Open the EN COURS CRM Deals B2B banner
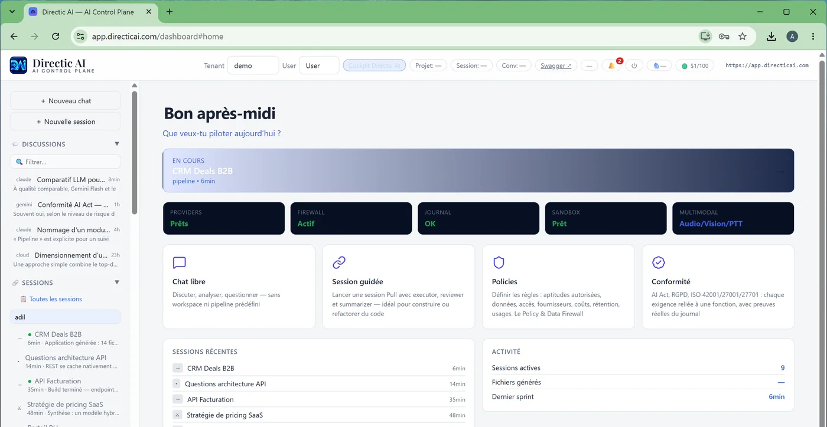827x427 pixels. [x=478, y=170]
